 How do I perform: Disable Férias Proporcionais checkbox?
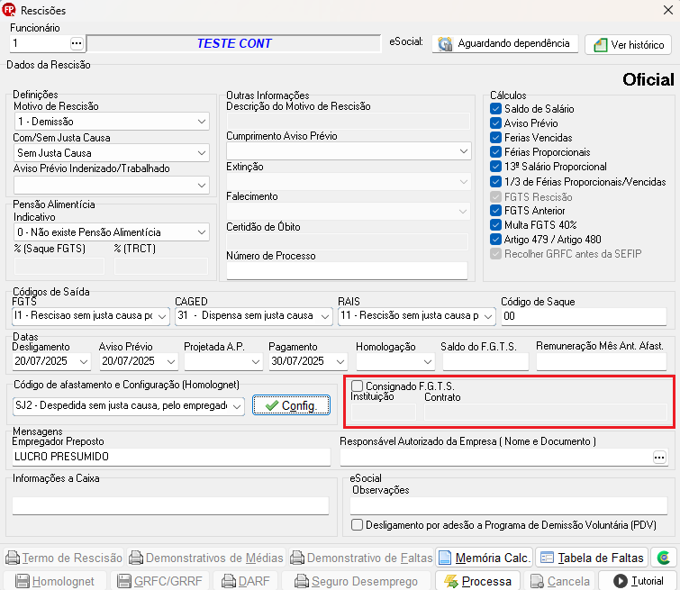click(495, 152)
